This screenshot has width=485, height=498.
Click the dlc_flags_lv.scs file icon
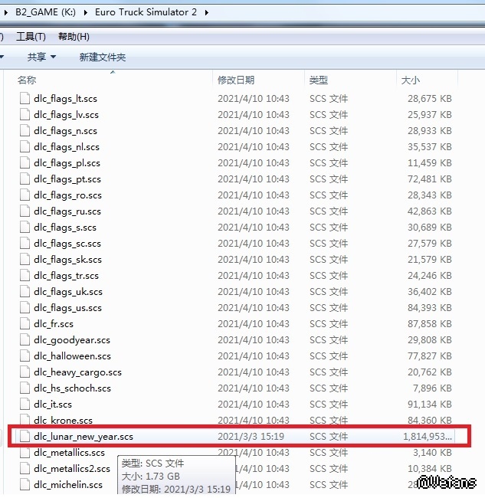click(x=25, y=115)
